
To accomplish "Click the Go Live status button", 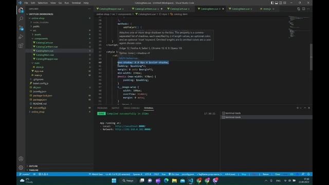I will tap(174, 174).
